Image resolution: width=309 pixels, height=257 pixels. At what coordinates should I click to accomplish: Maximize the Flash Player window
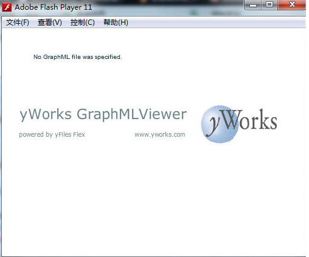269,5
